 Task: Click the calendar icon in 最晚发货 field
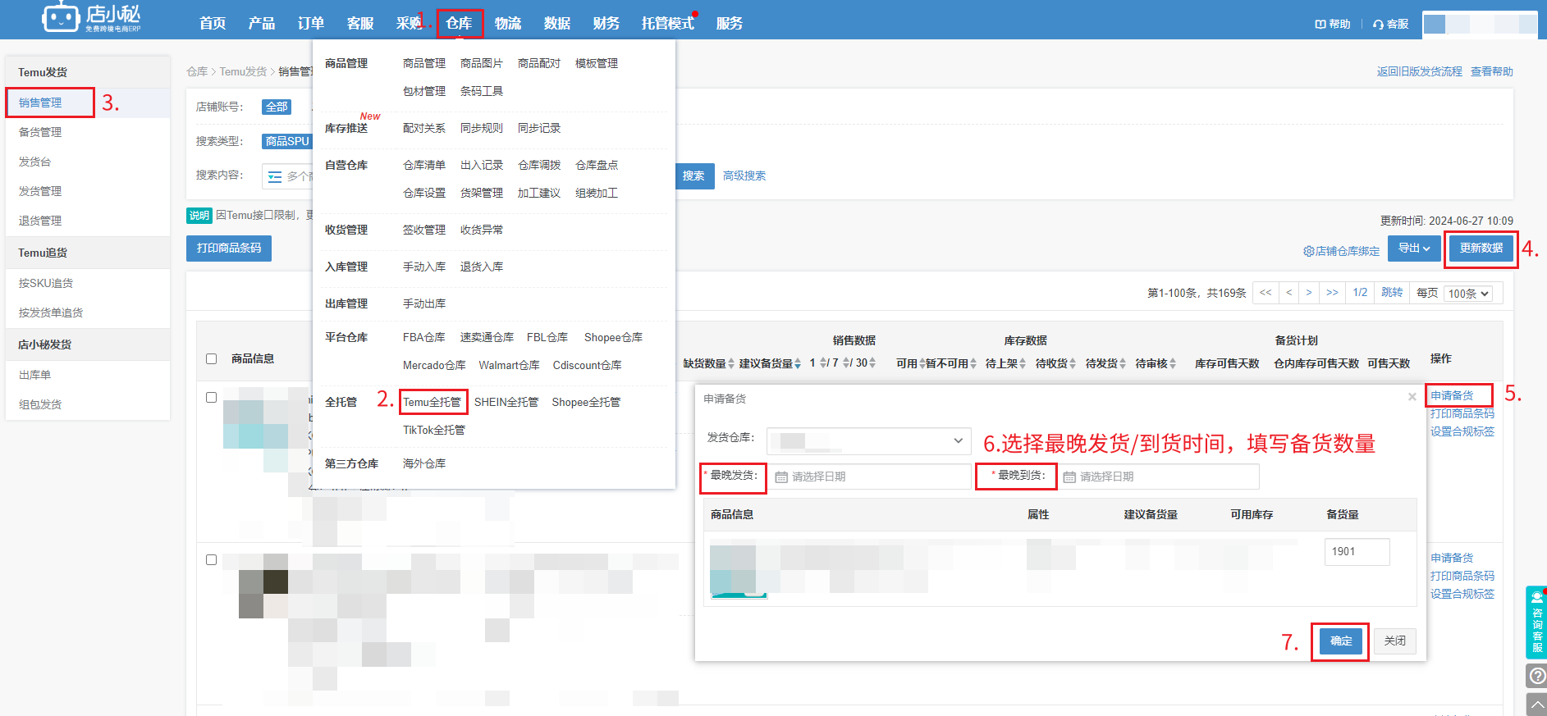pyautogui.click(x=781, y=477)
